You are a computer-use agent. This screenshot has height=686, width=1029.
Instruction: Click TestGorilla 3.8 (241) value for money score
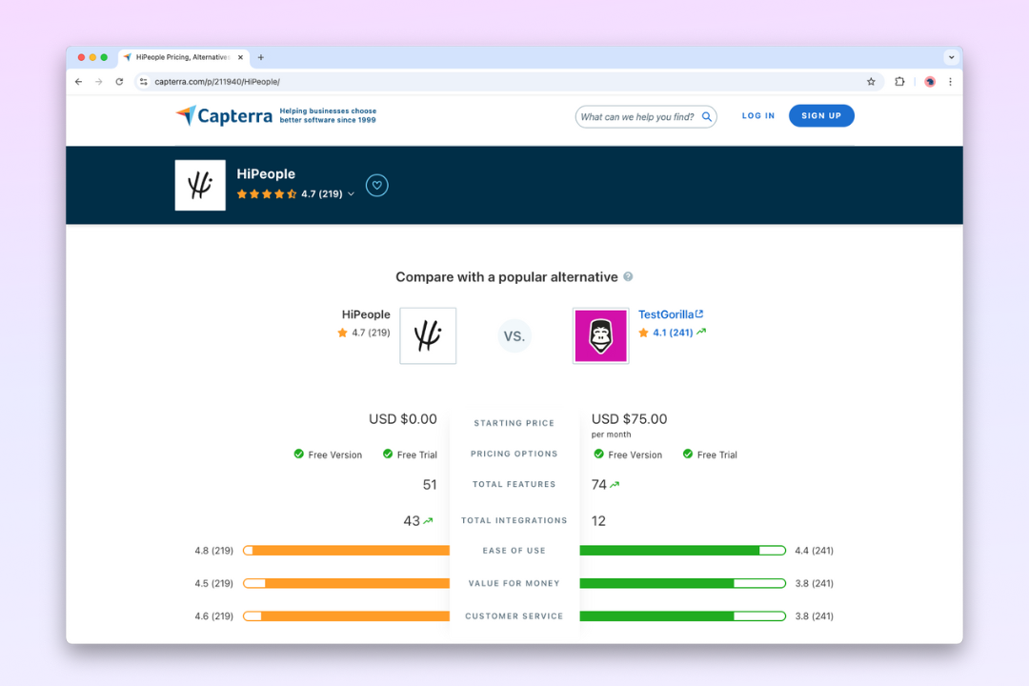[815, 584]
